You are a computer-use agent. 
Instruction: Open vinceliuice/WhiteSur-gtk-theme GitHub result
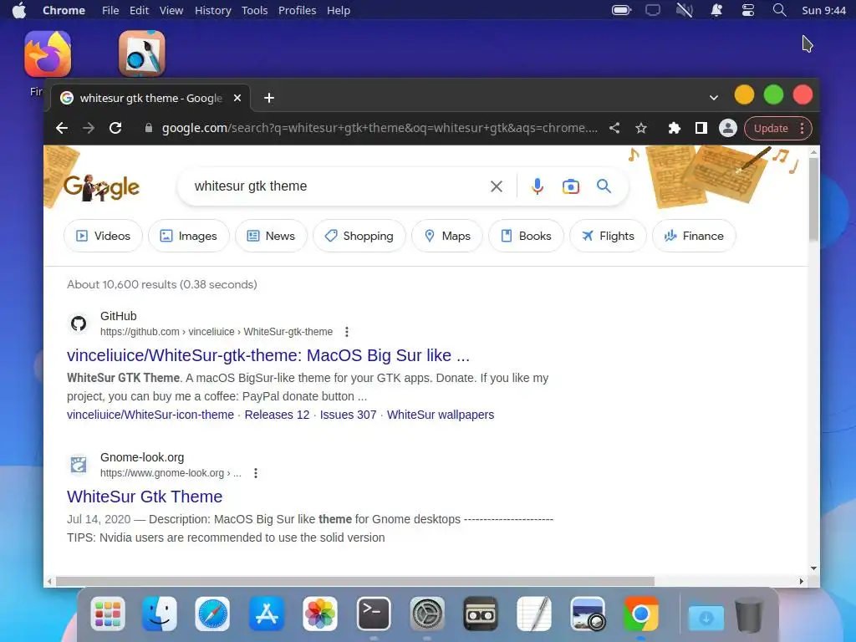268,355
